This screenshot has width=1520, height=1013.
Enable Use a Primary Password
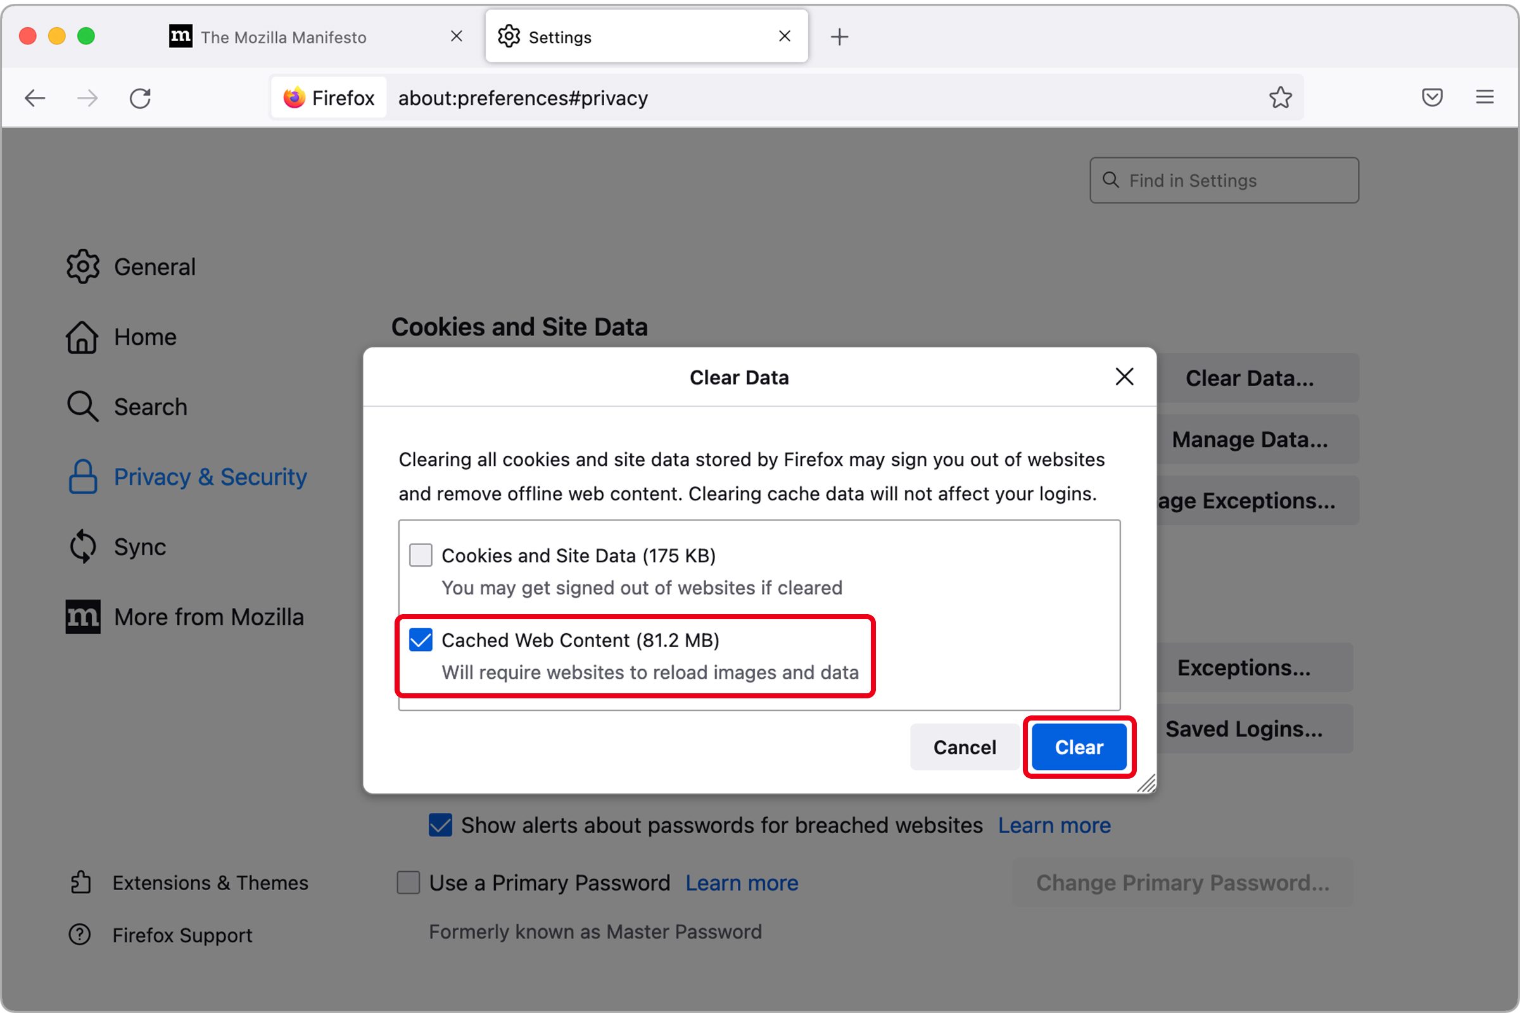click(408, 883)
